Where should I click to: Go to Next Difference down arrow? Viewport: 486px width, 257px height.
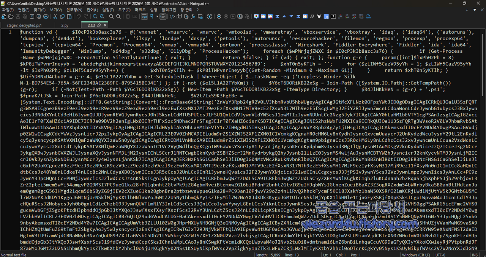pos(291,16)
